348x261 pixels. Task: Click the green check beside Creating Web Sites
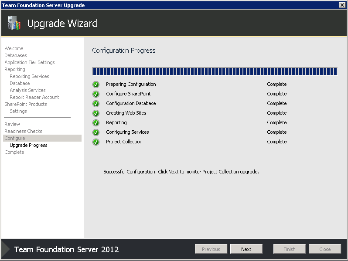tap(96, 113)
